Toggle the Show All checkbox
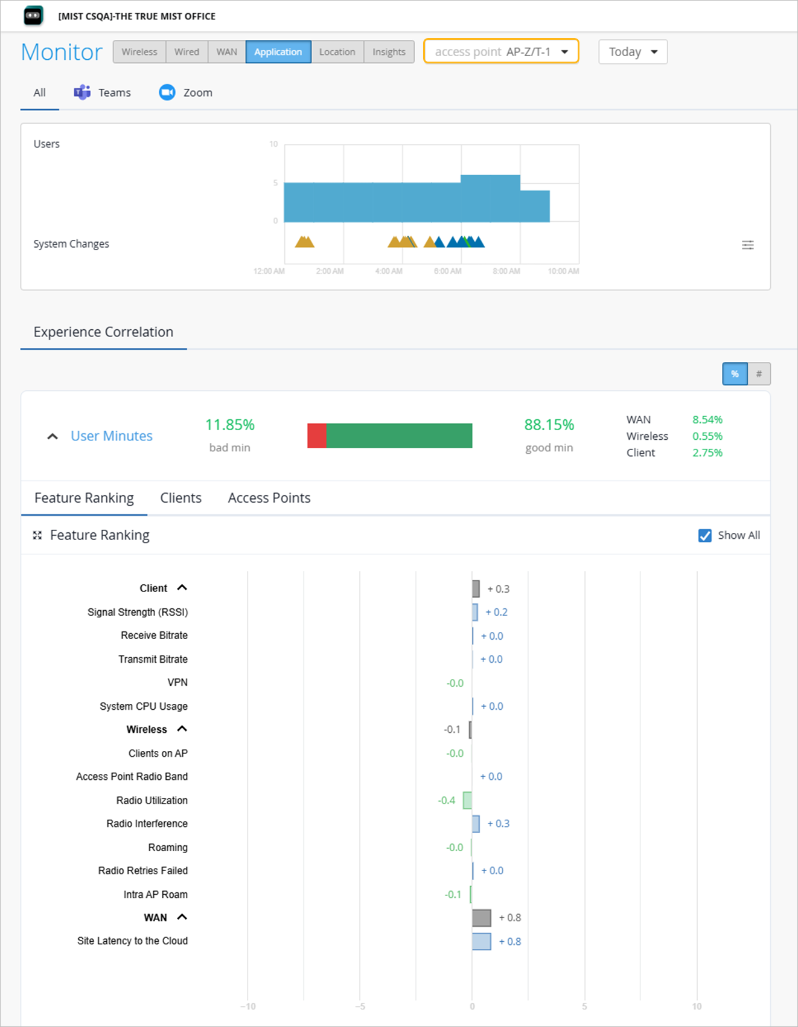798x1027 pixels. tap(704, 535)
